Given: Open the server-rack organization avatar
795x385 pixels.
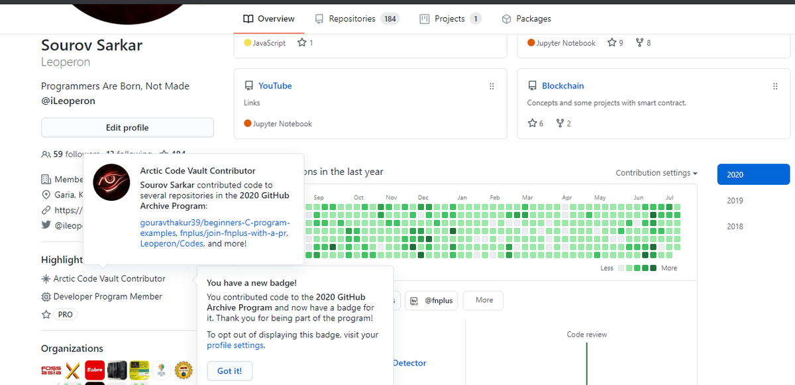Looking at the screenshot, I should [117, 370].
